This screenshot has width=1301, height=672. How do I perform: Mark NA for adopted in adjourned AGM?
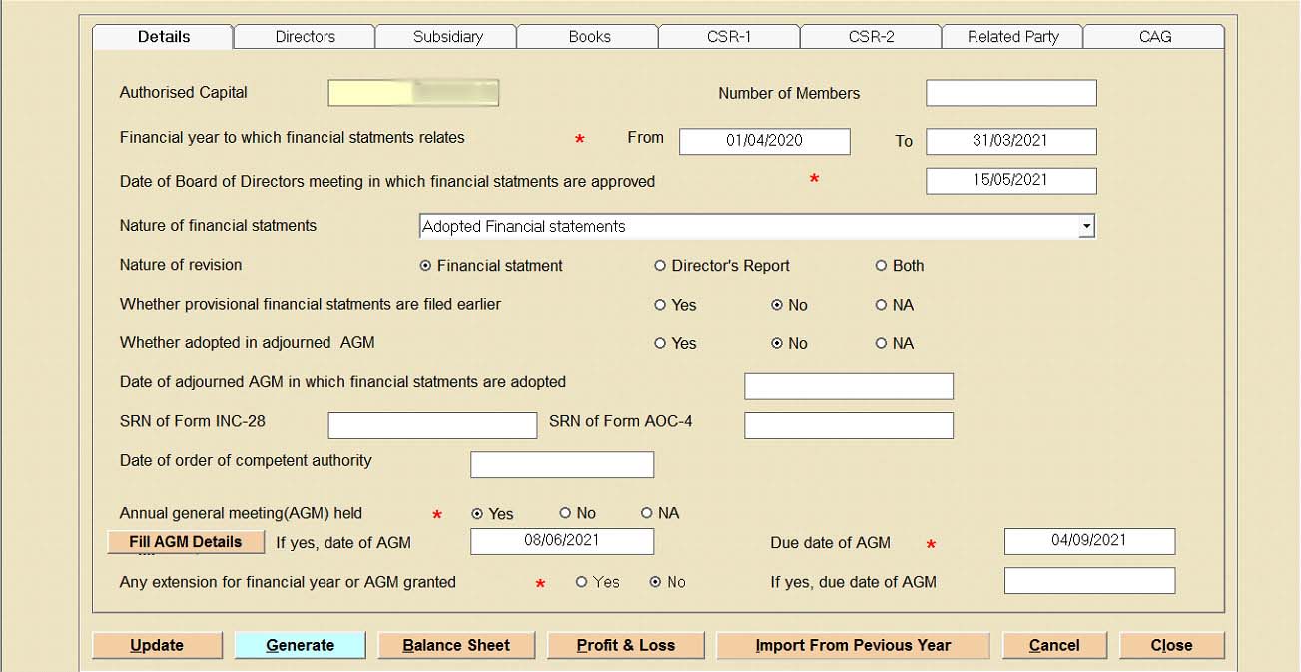click(x=881, y=343)
